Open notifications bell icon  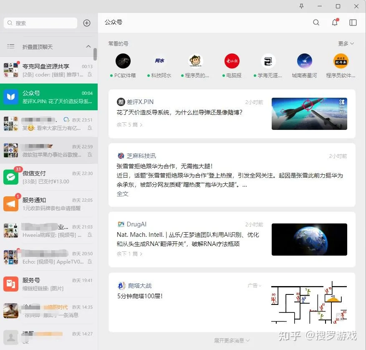click(x=335, y=22)
